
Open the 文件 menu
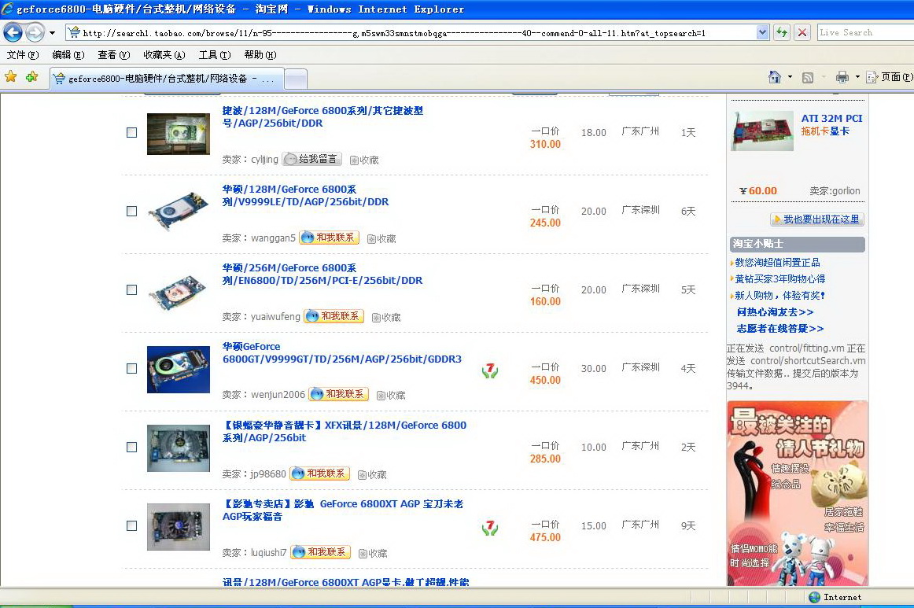pyautogui.click(x=22, y=55)
